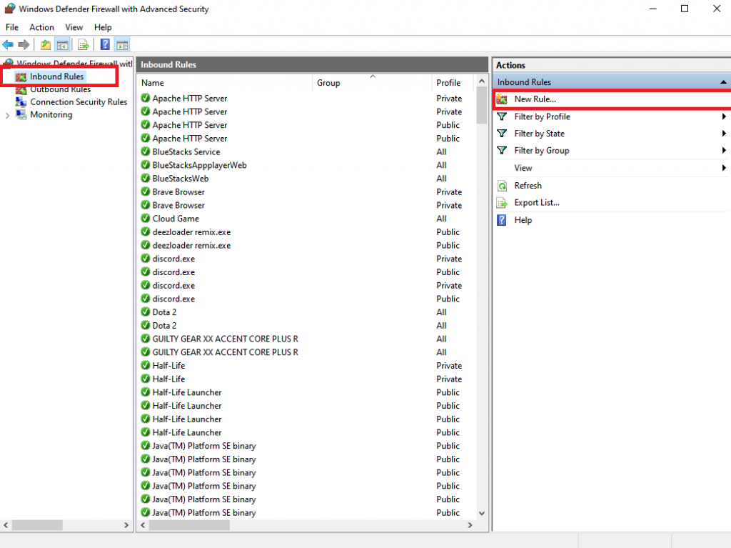Screen dimensions: 731x548
Task: Toggle show/hide action pane toolbar icon
Action: [122, 45]
